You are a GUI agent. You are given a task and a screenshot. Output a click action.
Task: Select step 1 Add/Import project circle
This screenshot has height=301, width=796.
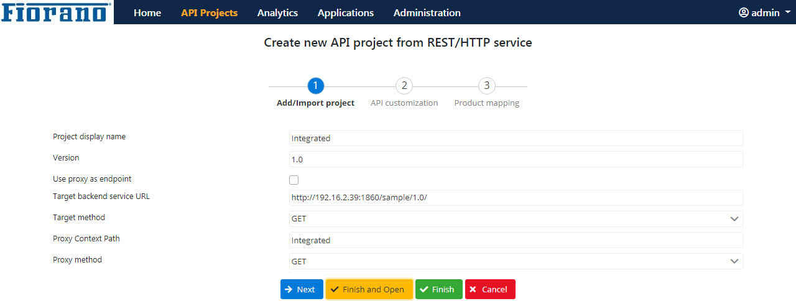coord(316,86)
